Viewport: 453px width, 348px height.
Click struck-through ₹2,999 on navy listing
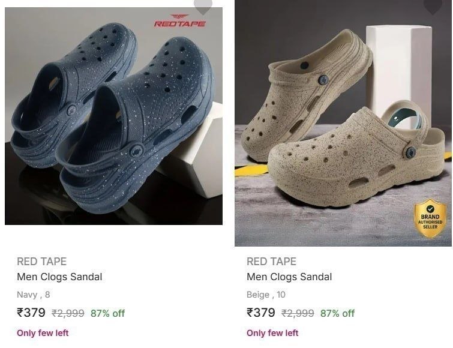coord(68,313)
